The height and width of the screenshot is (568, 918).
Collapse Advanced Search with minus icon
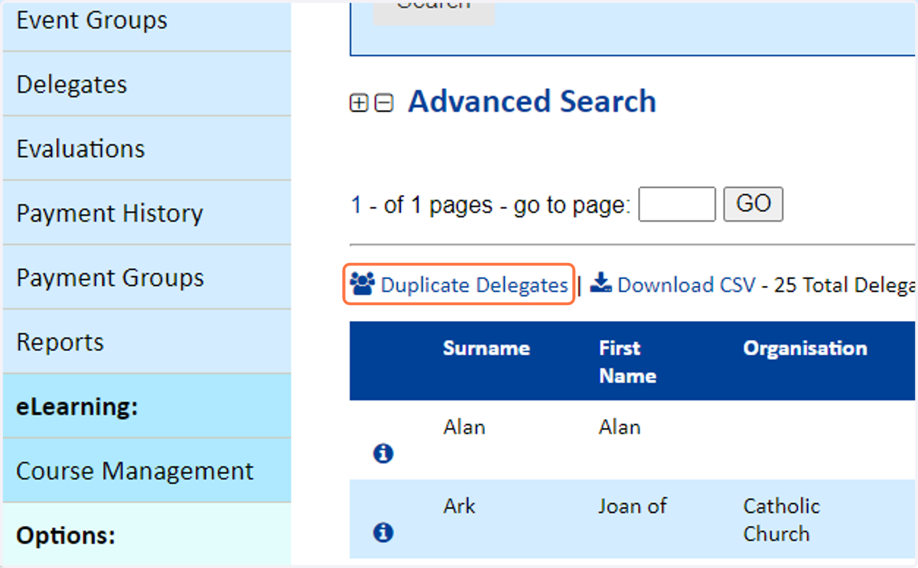coord(384,103)
